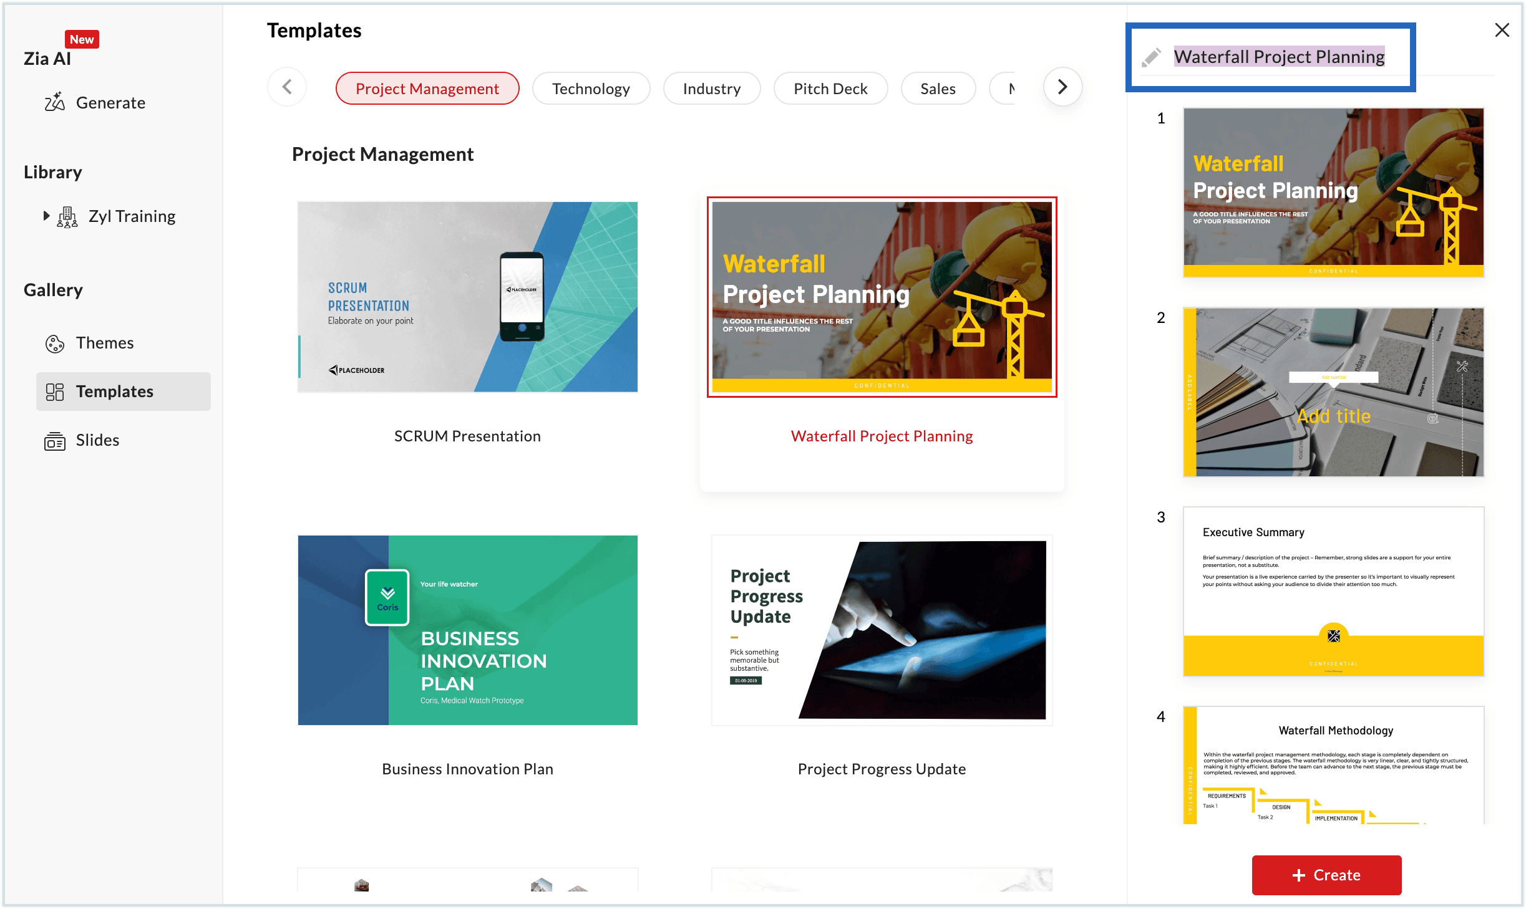
Task: Click the Waterfall Project Planning template link
Action: click(x=881, y=436)
